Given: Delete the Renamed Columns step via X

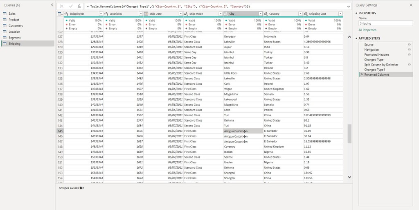Looking at the screenshot, I should click(362, 75).
